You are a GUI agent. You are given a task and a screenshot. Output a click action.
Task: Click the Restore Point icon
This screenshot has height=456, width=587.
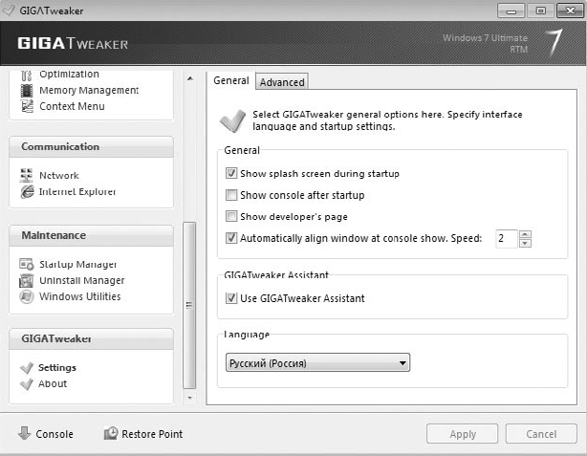(111, 433)
